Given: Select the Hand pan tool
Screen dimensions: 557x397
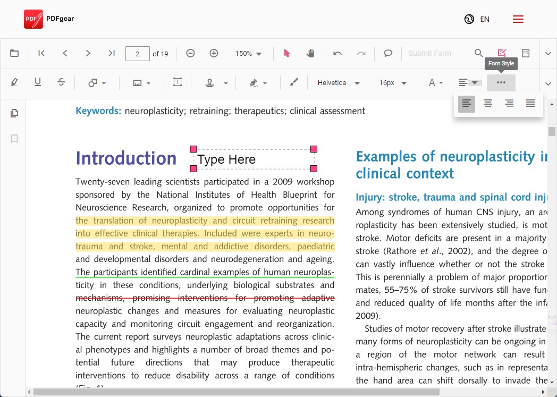Looking at the screenshot, I should [x=310, y=53].
